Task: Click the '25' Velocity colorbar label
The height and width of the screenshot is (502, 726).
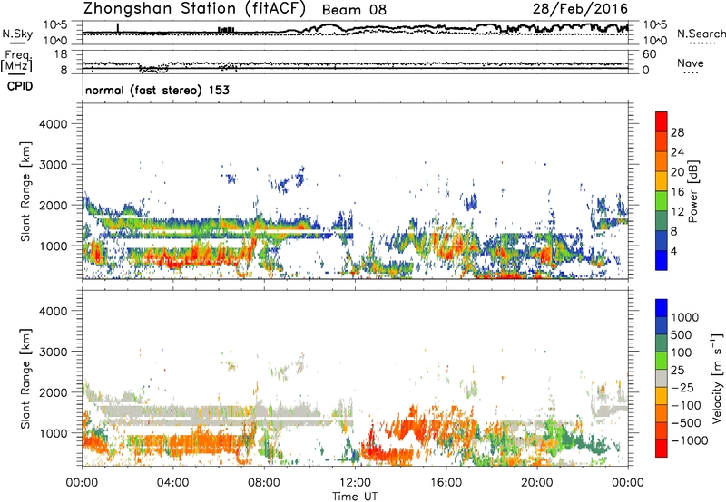Action: (677, 370)
